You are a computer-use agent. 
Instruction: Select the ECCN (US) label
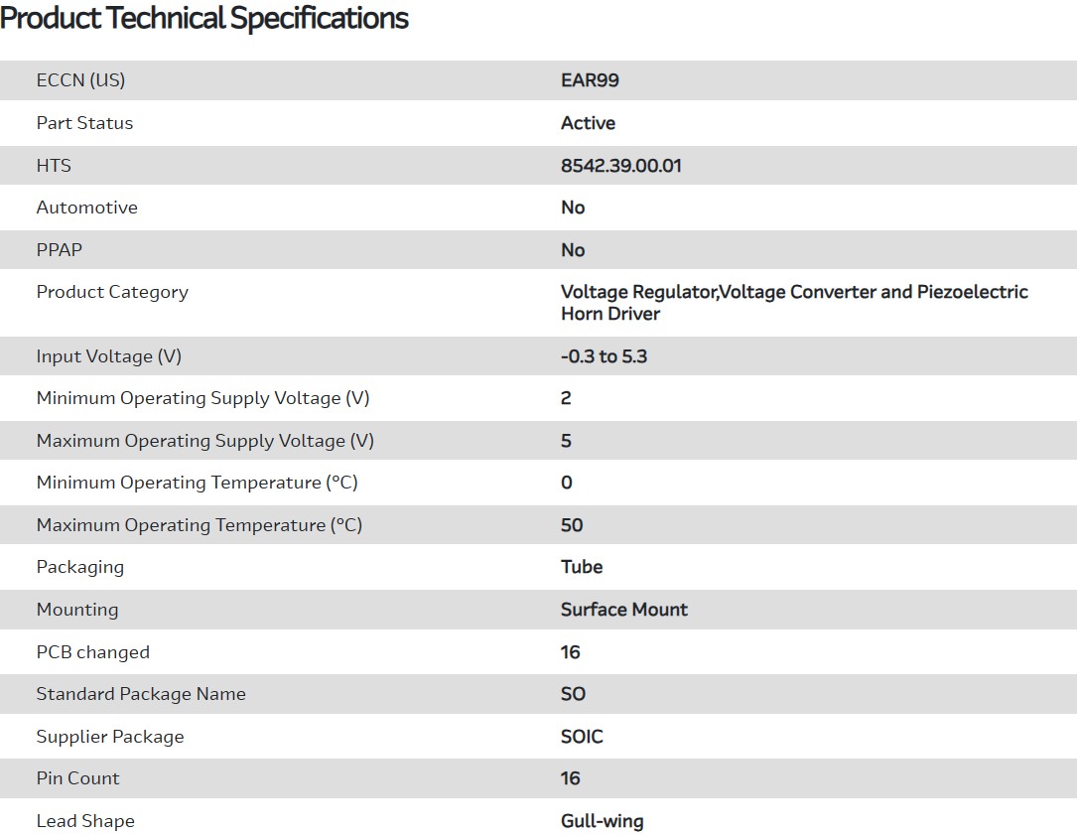click(80, 80)
